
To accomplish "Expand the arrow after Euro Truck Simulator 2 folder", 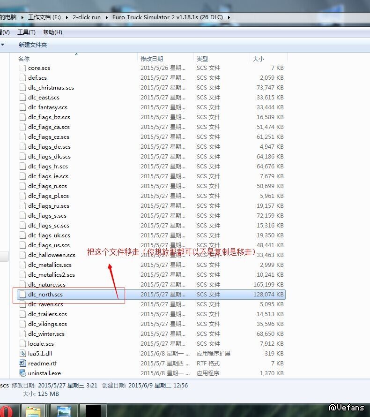I will (229, 17).
